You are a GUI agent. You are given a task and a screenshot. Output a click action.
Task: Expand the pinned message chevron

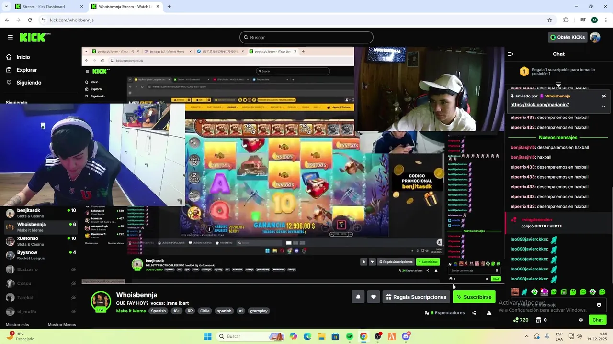click(x=603, y=106)
